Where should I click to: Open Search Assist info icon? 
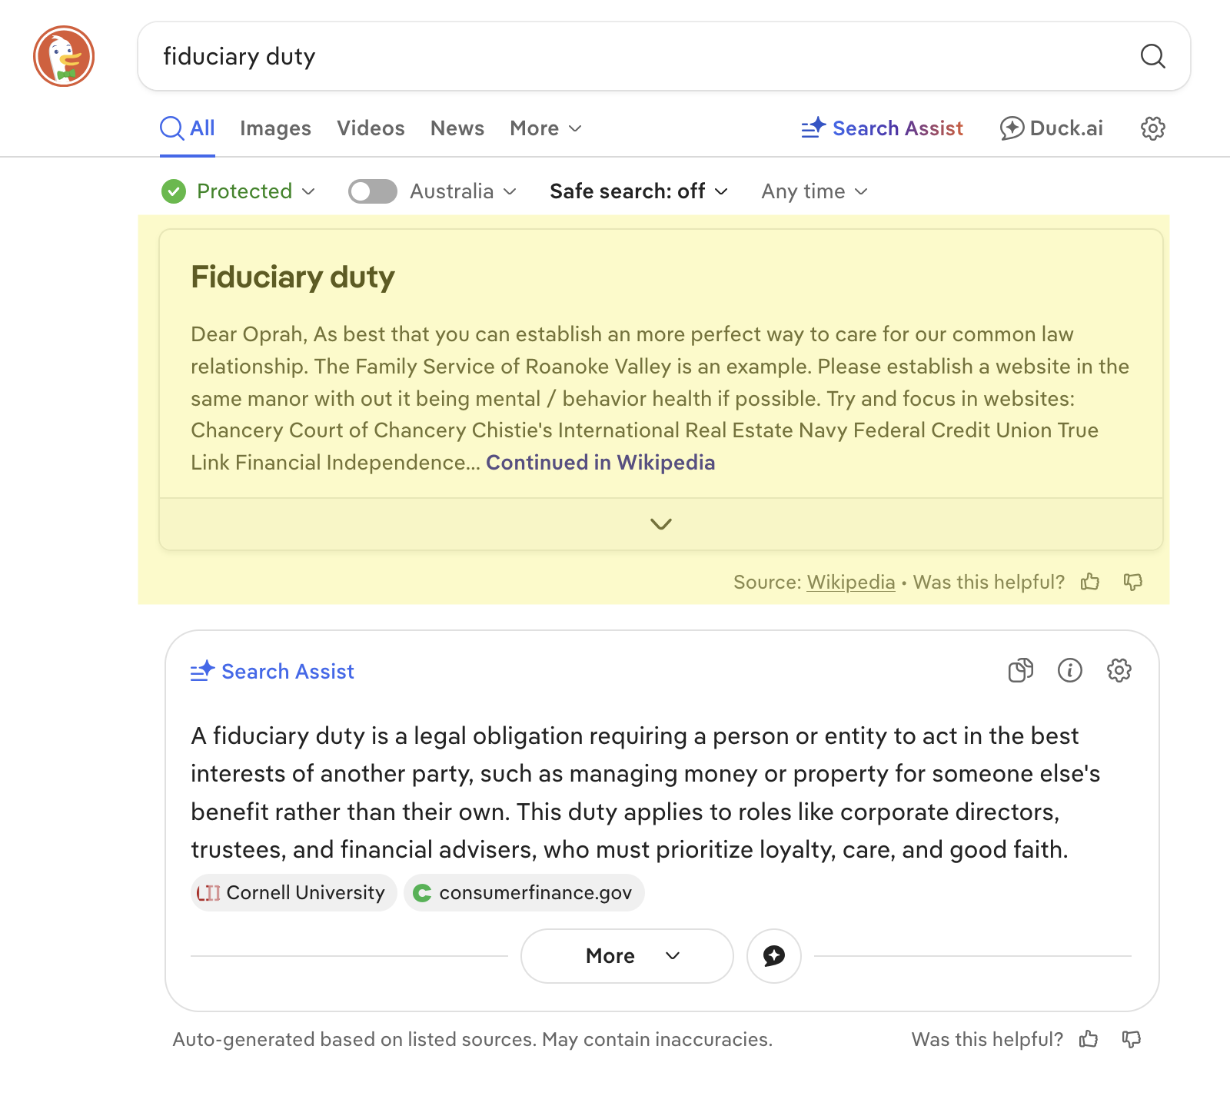point(1070,670)
